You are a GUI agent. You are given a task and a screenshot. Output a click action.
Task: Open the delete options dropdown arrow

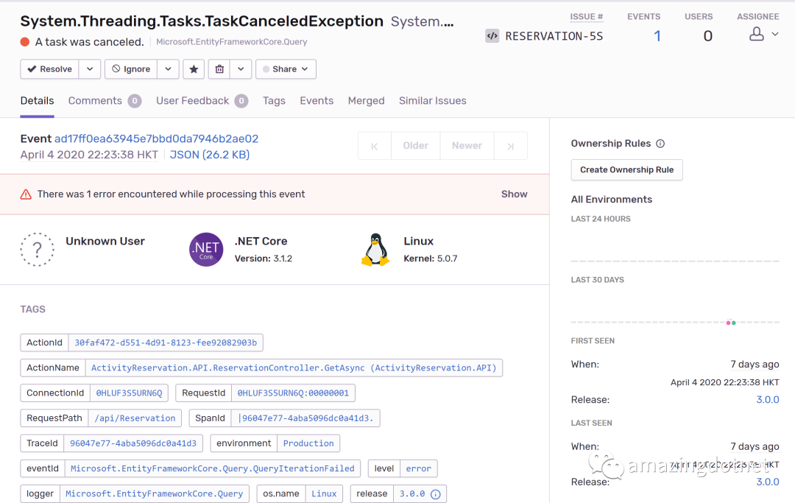point(241,69)
